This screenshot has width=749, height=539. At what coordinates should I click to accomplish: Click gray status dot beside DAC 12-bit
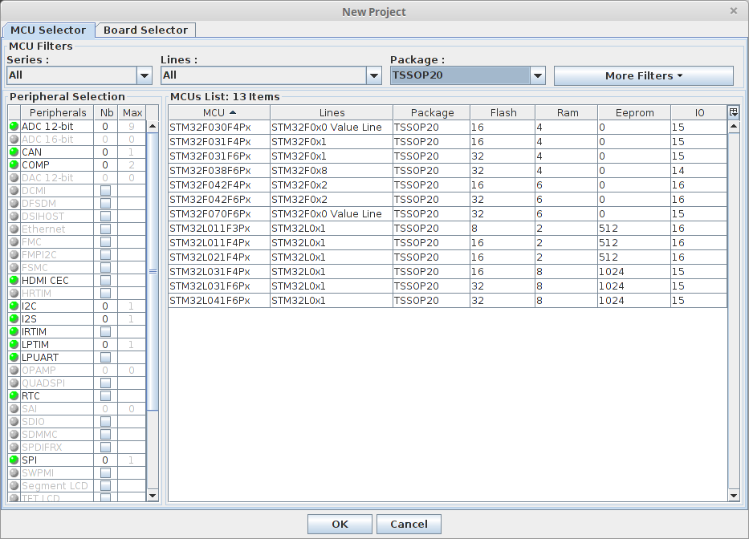(14, 177)
